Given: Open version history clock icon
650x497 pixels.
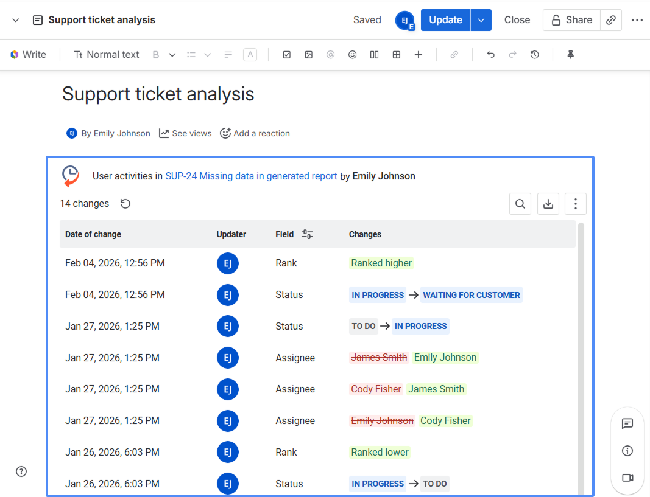Looking at the screenshot, I should pyautogui.click(x=535, y=55).
